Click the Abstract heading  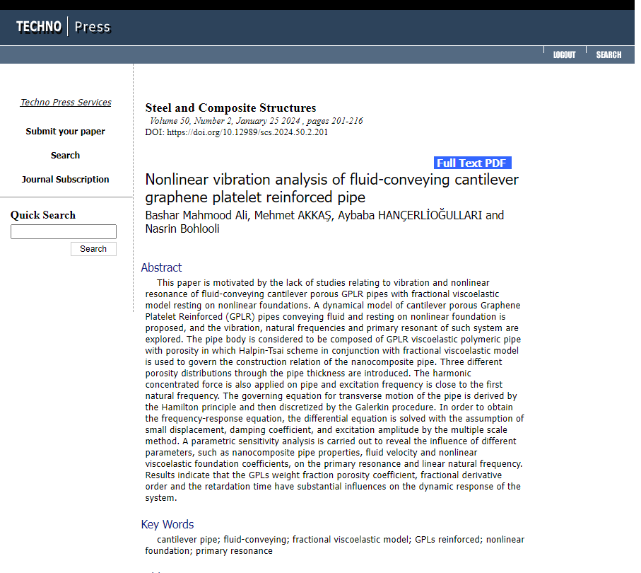pyautogui.click(x=161, y=267)
